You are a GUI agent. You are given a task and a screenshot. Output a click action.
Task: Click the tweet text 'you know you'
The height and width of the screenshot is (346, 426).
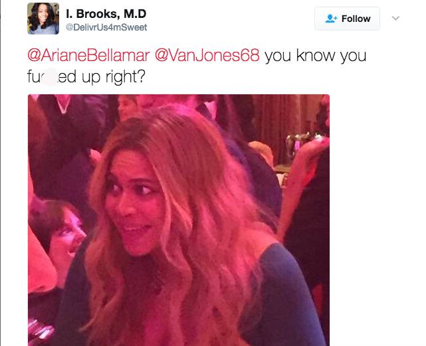point(316,56)
